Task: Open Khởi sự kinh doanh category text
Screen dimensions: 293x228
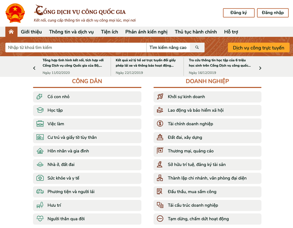Action: point(186,96)
